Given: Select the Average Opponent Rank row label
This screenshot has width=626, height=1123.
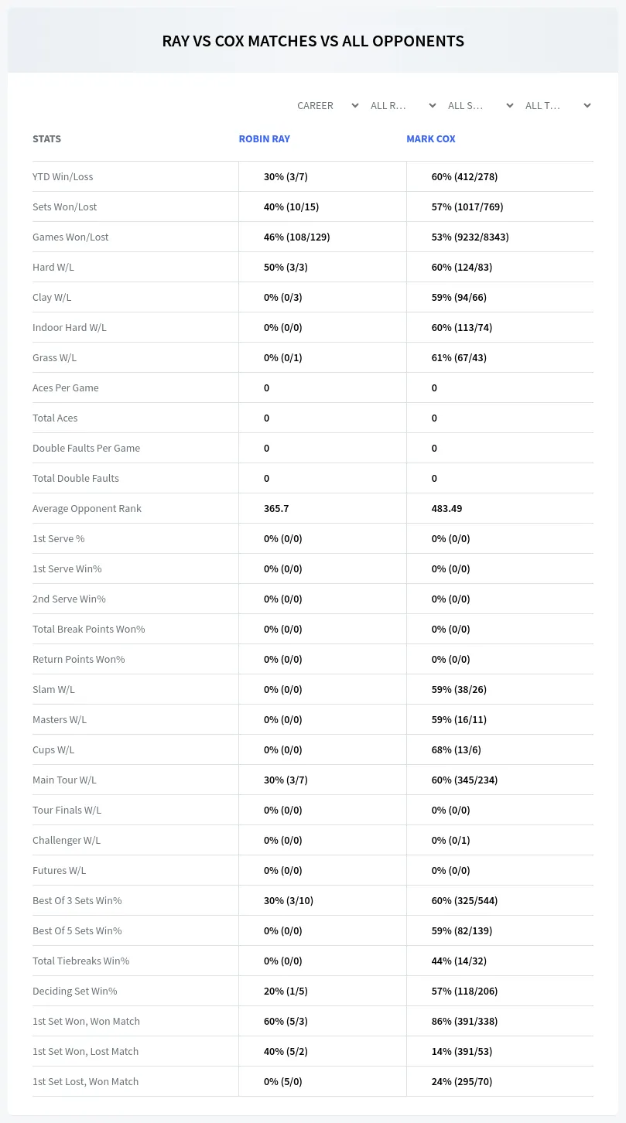Looking at the screenshot, I should 87,508.
